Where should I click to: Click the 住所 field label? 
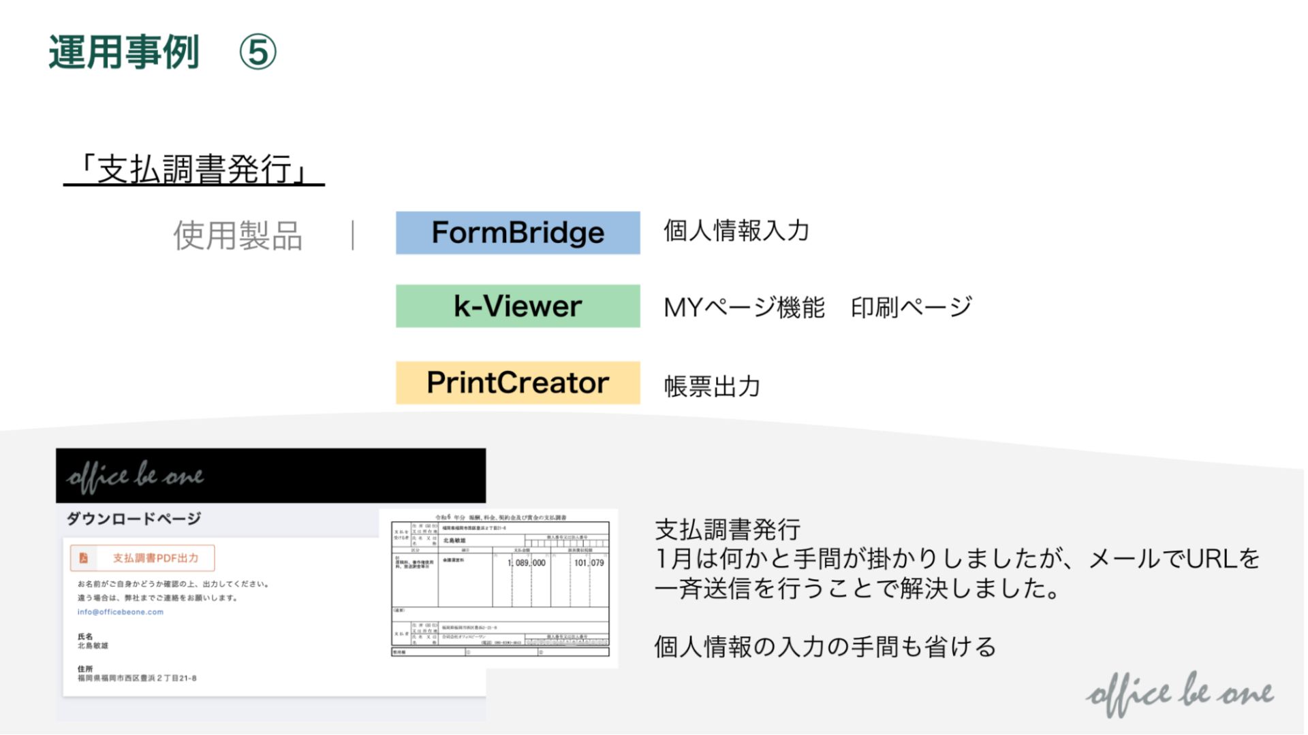point(85,669)
